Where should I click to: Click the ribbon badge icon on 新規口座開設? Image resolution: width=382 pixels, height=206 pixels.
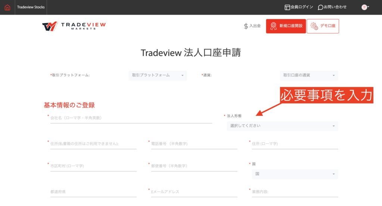[273, 26]
